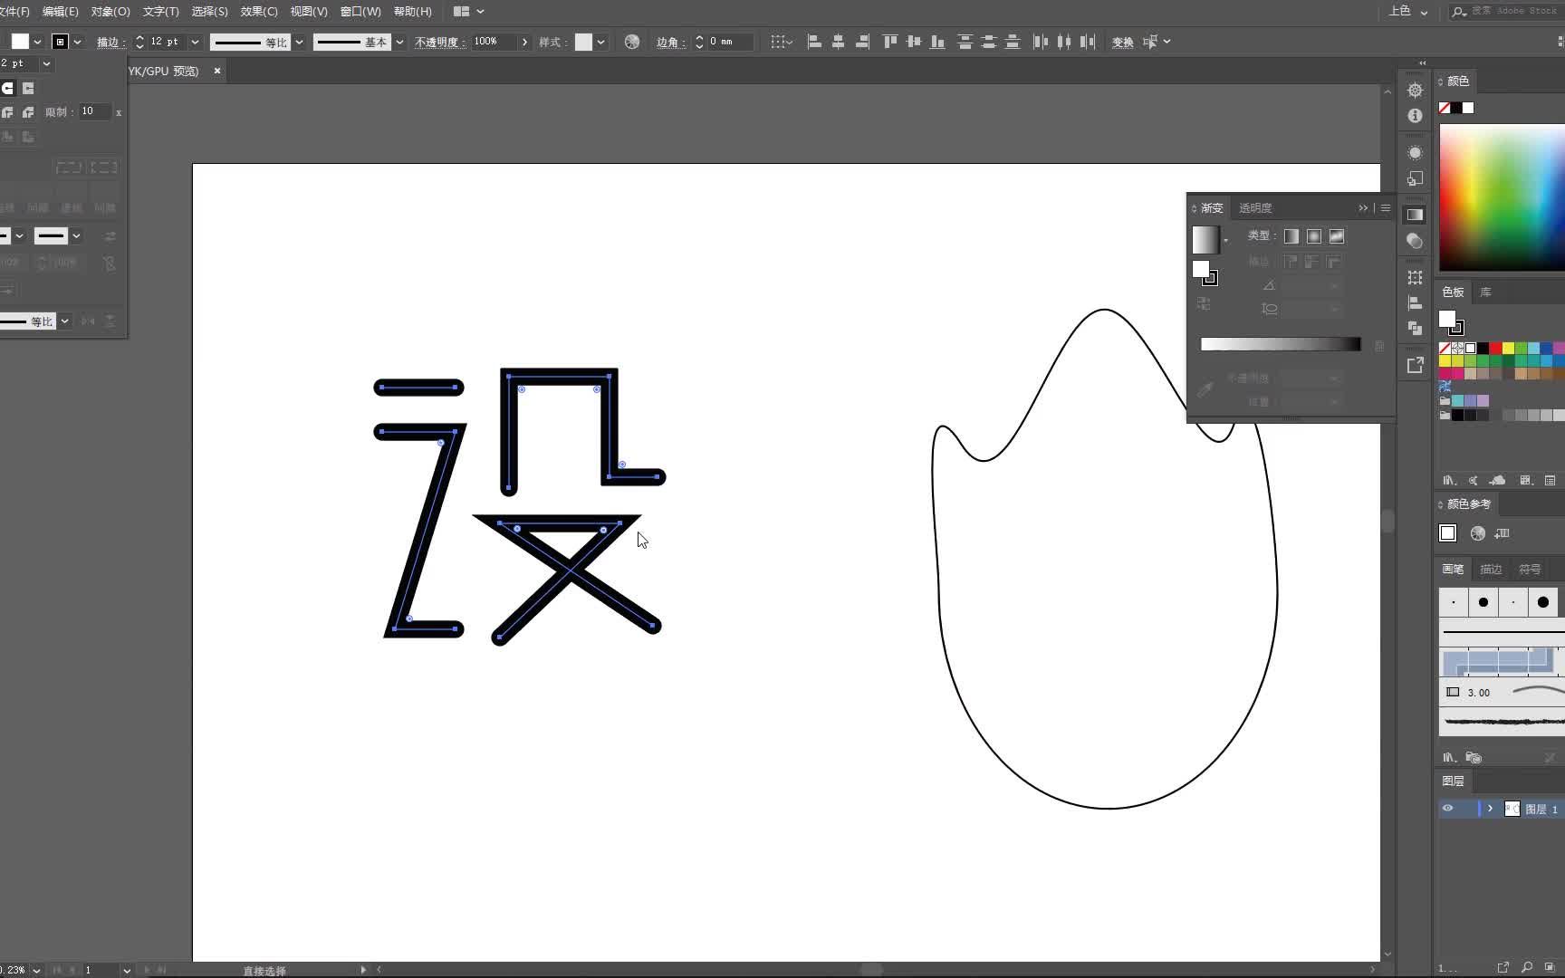Close the YK/GPU 预览 document tab

[217, 71]
